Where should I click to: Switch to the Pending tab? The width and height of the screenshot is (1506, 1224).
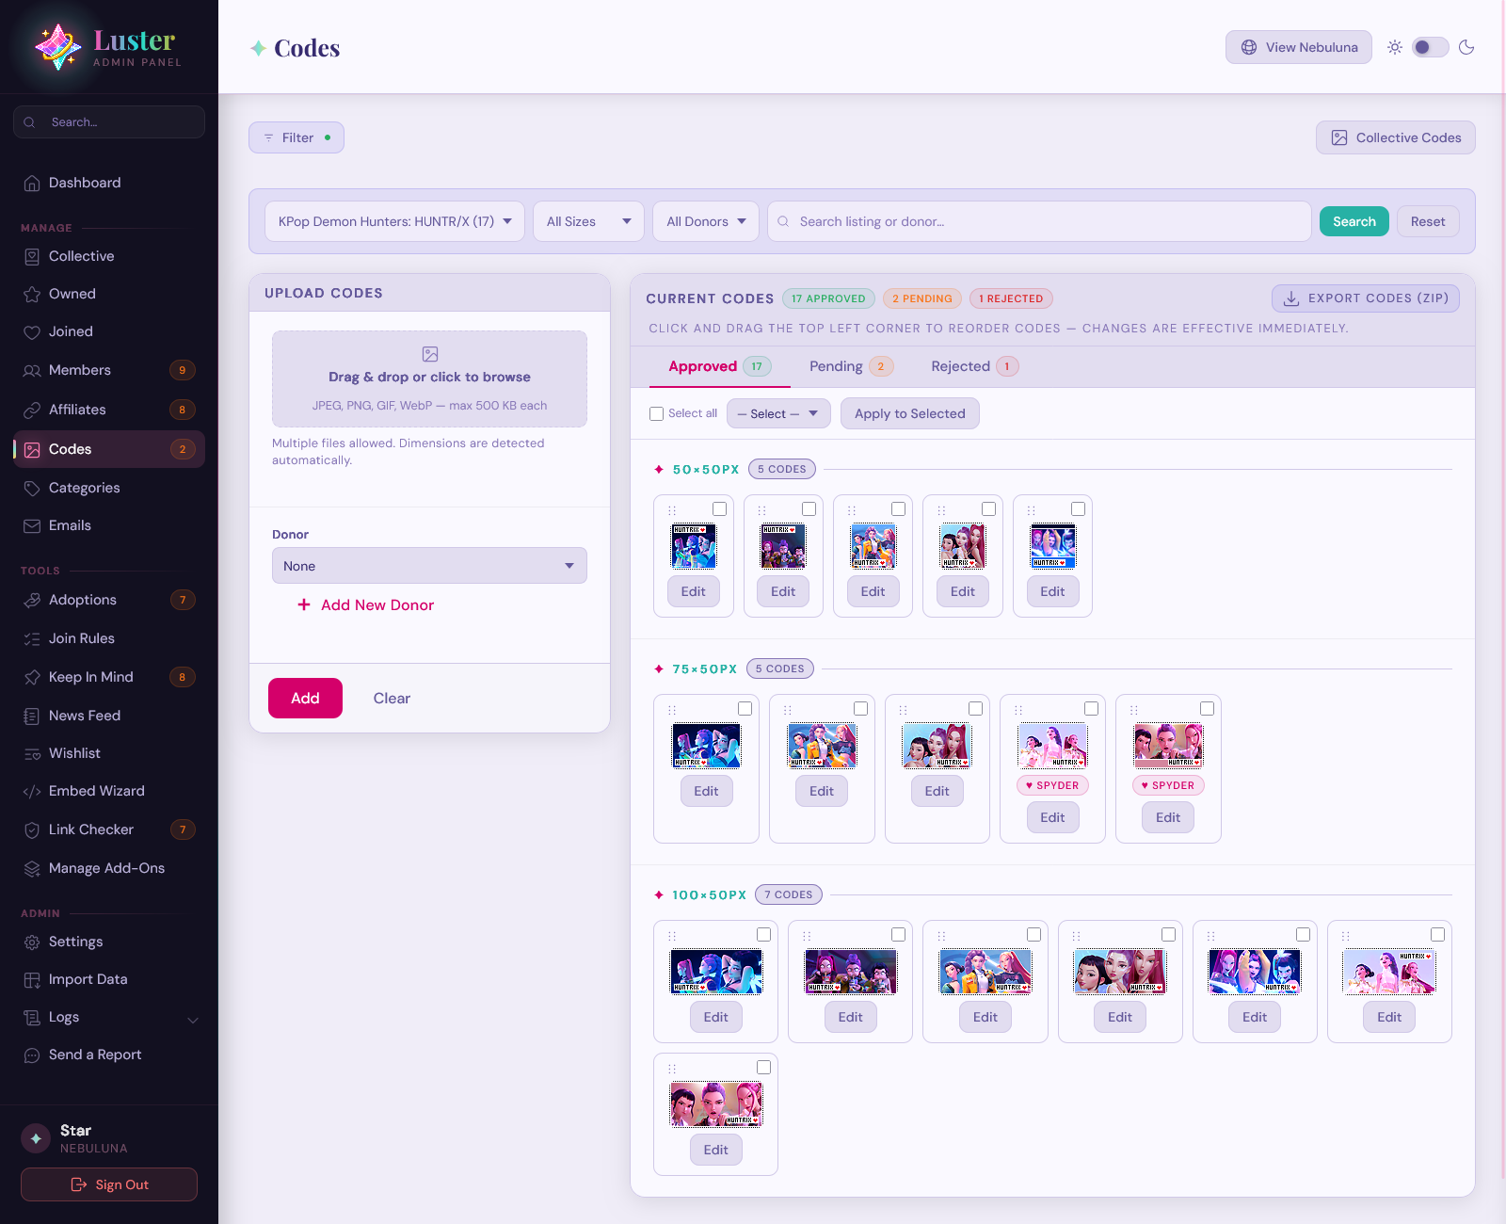coord(851,366)
